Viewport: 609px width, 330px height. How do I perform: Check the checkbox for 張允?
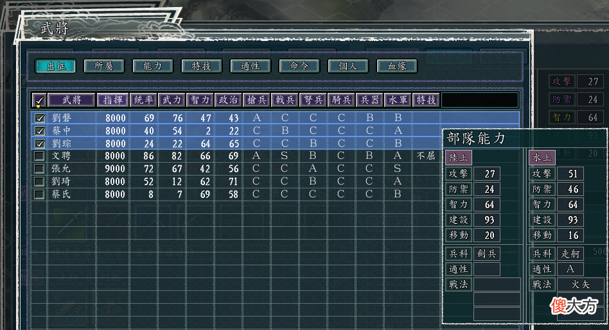39,169
